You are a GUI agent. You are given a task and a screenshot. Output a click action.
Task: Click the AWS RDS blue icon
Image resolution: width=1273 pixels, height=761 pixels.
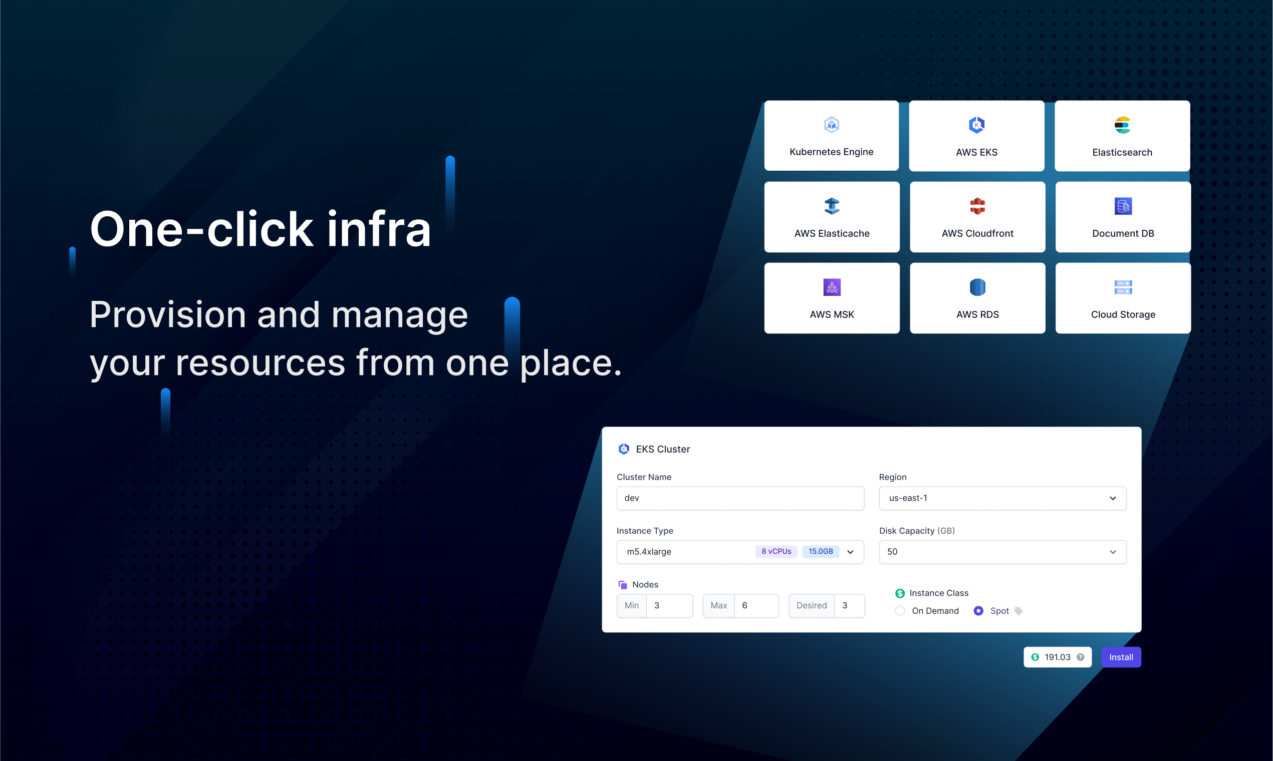(x=977, y=287)
